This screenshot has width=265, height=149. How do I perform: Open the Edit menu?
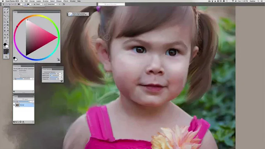point(26,1)
